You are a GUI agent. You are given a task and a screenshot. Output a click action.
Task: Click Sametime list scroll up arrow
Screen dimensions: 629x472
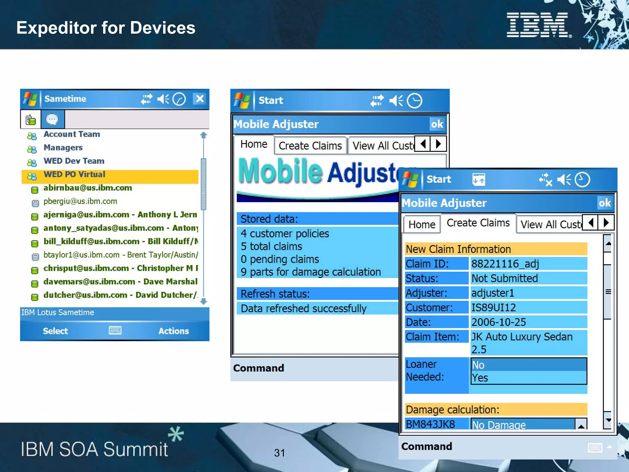point(203,135)
